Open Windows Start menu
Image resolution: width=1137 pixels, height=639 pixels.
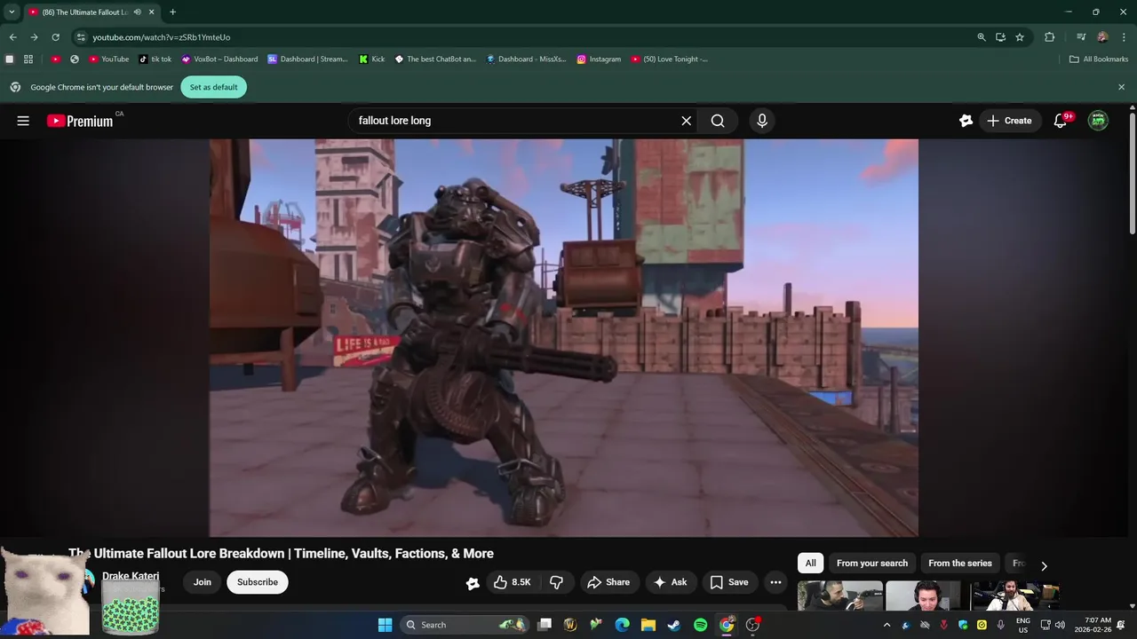click(x=385, y=625)
